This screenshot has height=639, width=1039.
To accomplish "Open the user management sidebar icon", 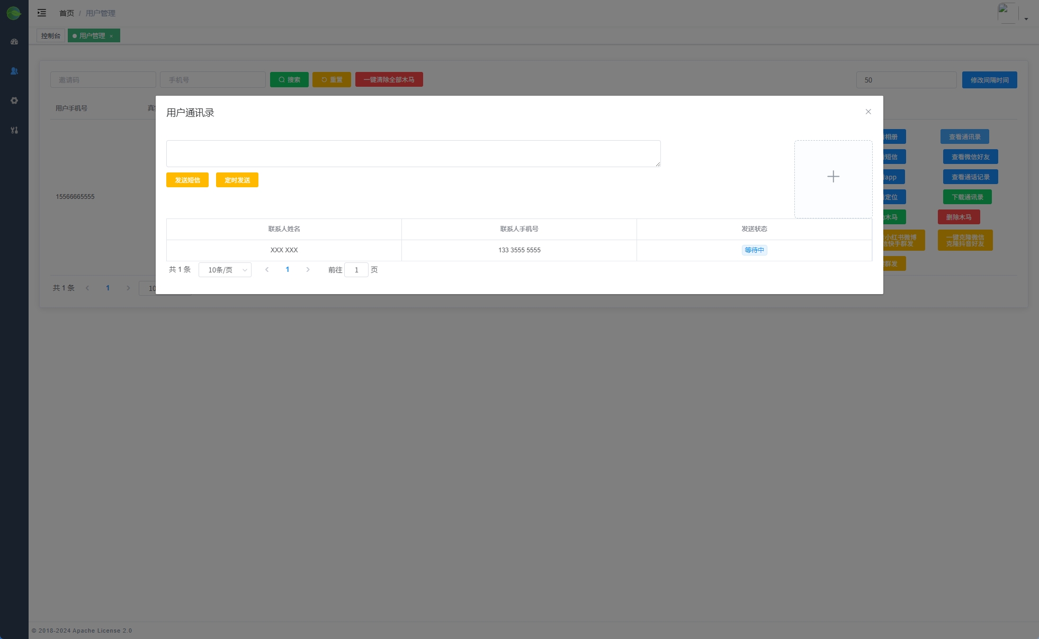I will pyautogui.click(x=14, y=71).
